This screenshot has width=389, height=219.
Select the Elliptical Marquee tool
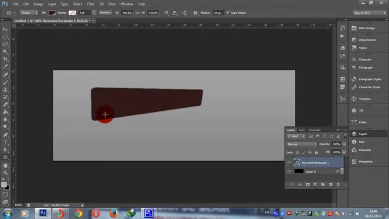[x=5, y=37]
